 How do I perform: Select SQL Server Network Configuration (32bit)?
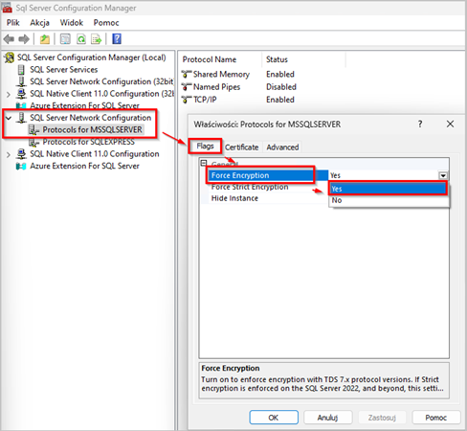pyautogui.click(x=101, y=81)
